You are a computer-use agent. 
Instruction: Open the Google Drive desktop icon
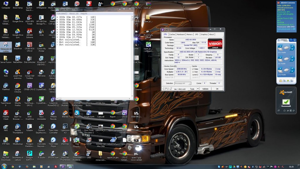coord(18,19)
